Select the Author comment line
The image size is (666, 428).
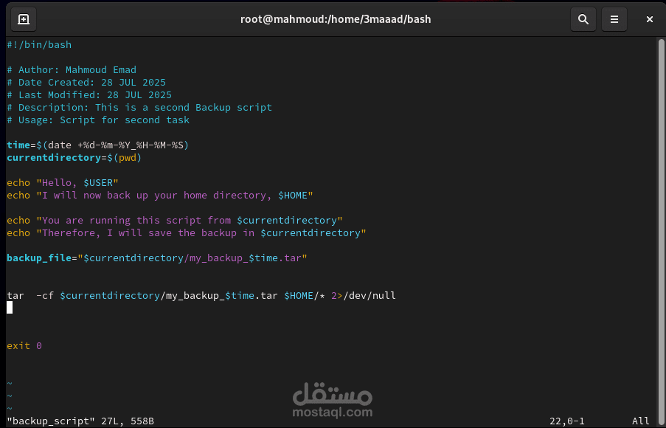tap(71, 69)
